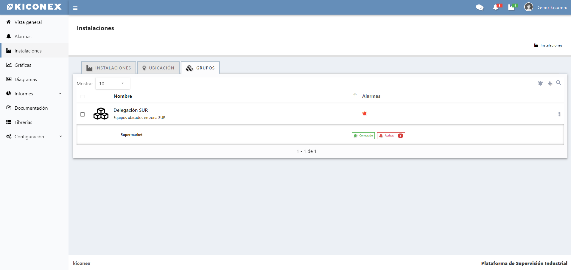Open the Demo kiconex user profile

(546, 7)
